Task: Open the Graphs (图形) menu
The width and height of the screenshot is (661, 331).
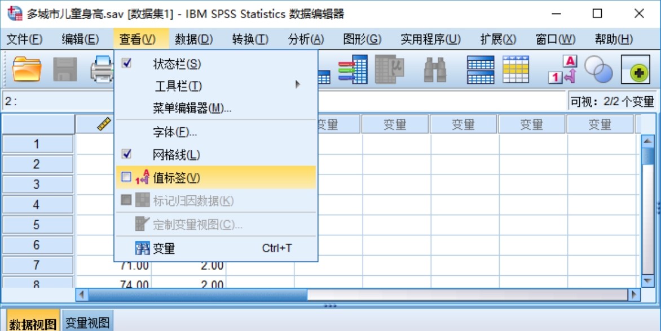Action: 362,39
